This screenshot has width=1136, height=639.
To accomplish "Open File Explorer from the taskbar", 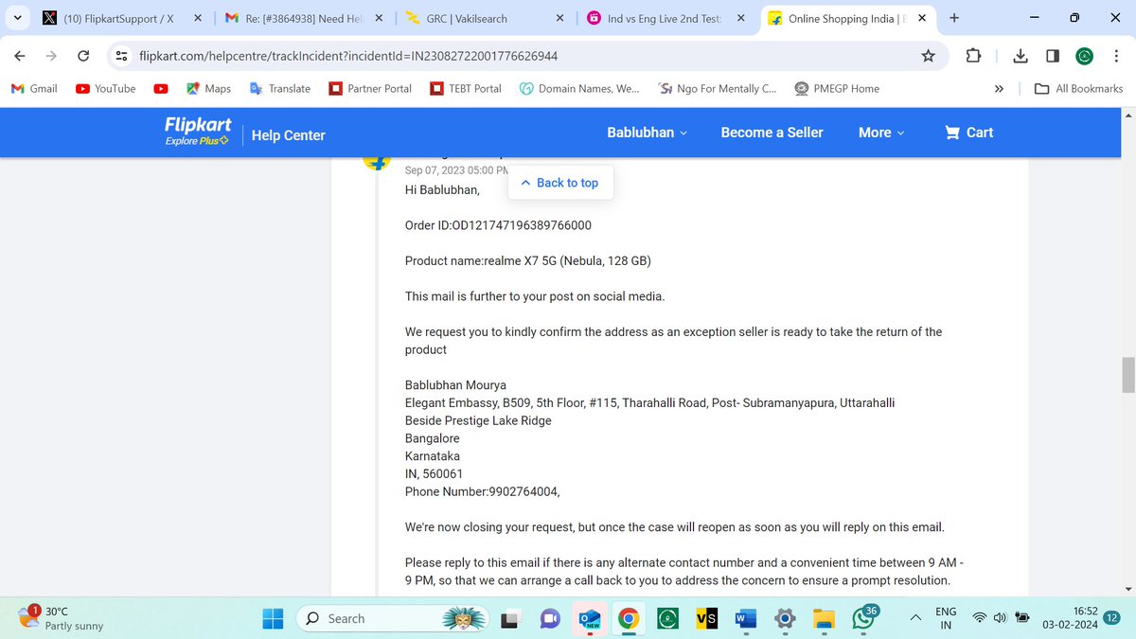I will pyautogui.click(x=825, y=618).
